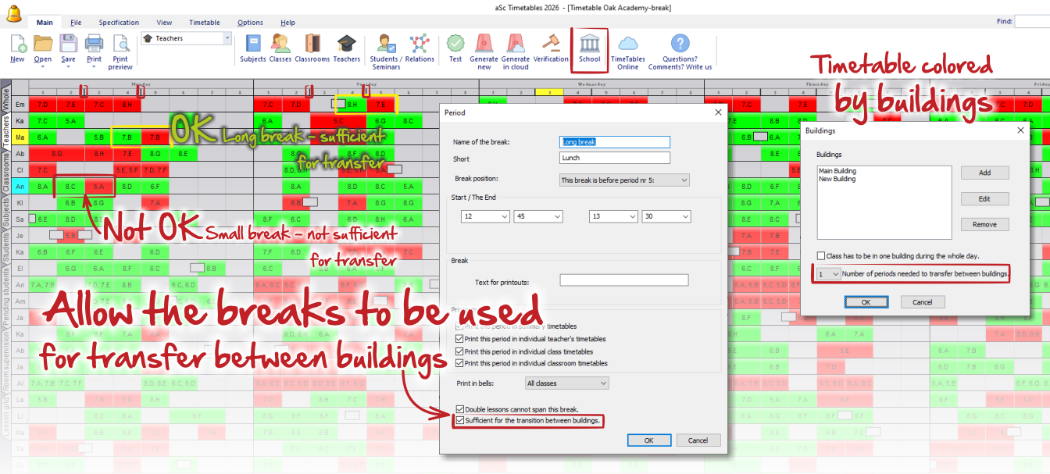Viewport: 1050px width, 474px height.
Task: Click the Text for printouts field
Action: pyautogui.click(x=624, y=280)
